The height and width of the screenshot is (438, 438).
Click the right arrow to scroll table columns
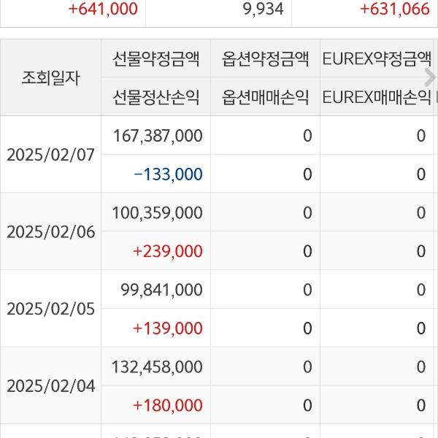pos(429,77)
